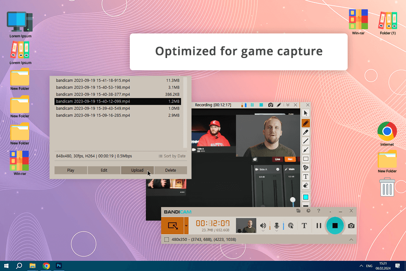Select the Text tool in drawing toolbar
Viewport: 406px width, 271px height.
click(x=305, y=177)
